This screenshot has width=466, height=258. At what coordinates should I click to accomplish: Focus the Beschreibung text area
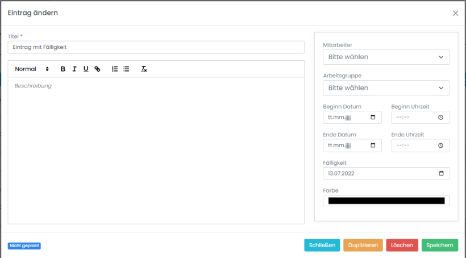[x=156, y=148]
